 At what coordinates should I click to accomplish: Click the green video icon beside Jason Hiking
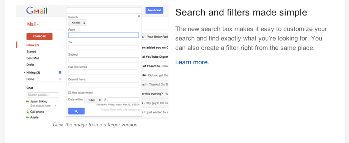pyautogui.click(x=28, y=101)
